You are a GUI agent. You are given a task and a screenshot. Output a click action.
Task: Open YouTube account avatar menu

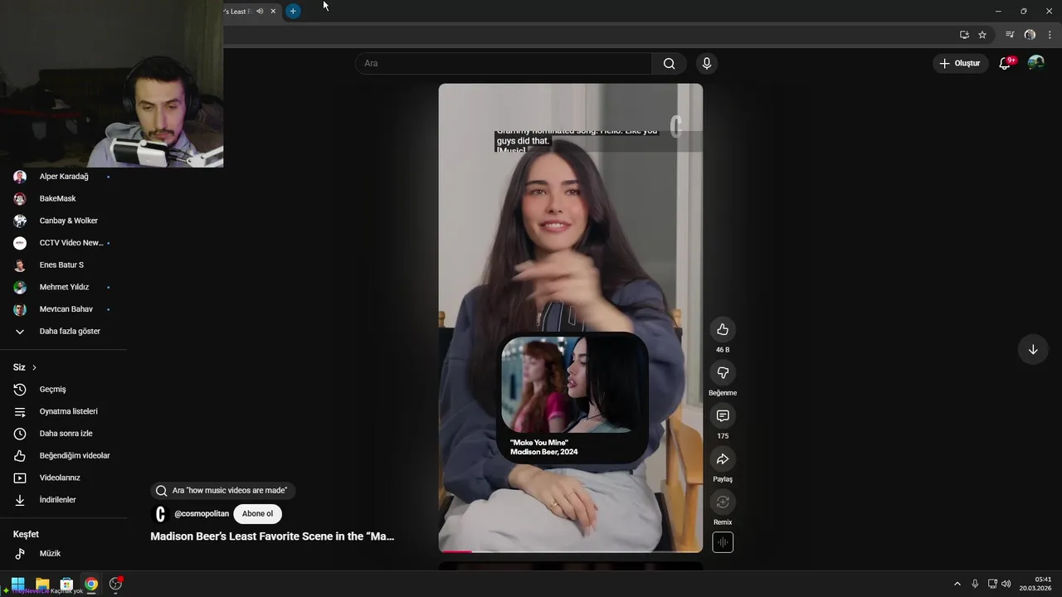point(1035,63)
